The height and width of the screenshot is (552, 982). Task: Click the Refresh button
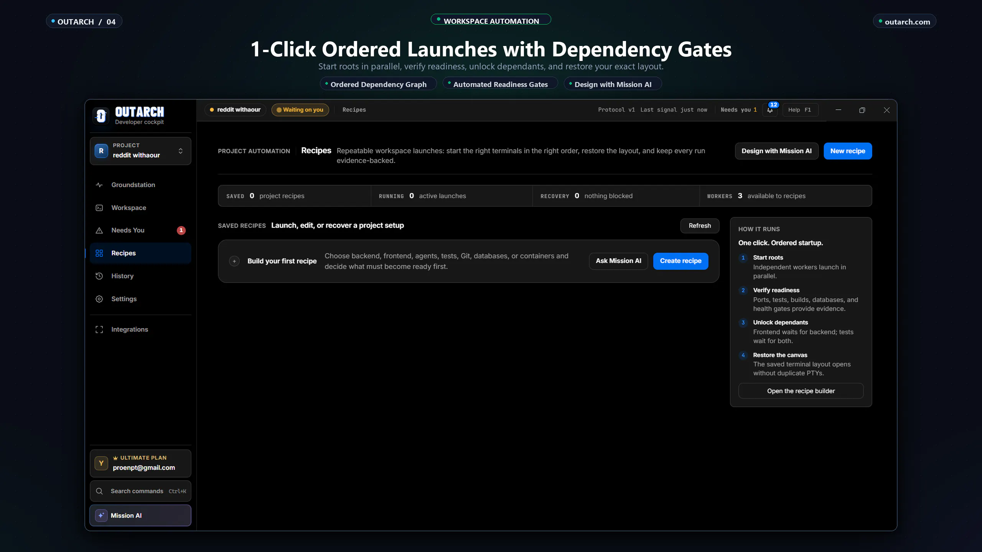700,226
